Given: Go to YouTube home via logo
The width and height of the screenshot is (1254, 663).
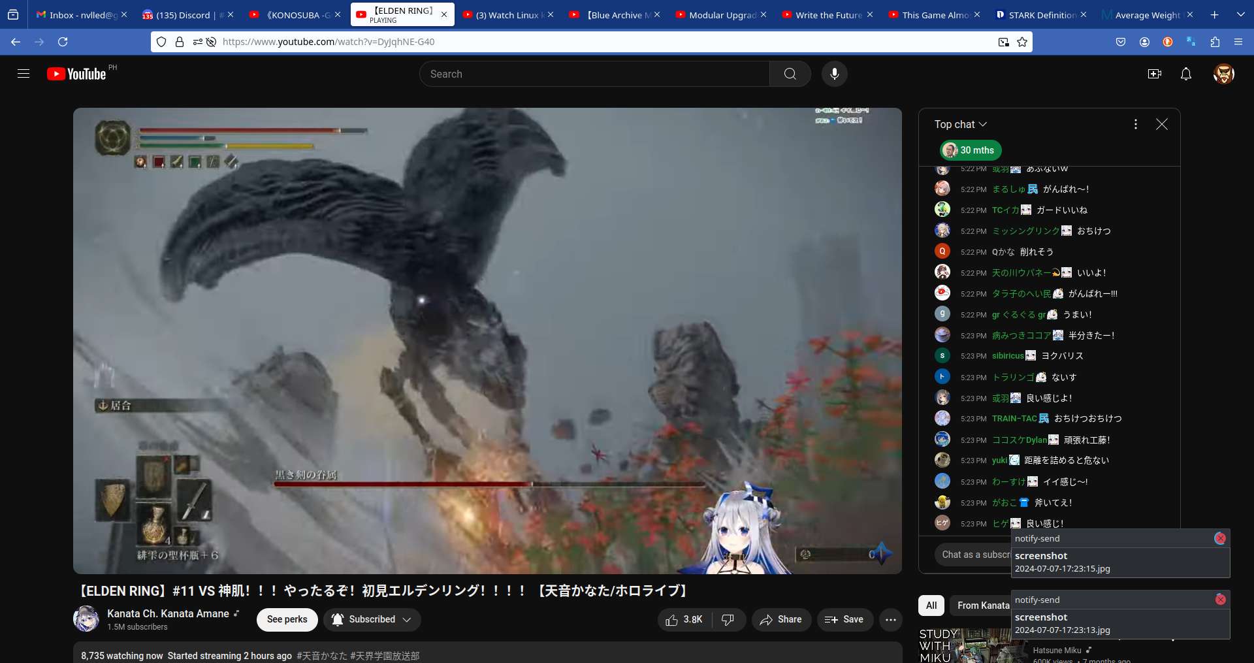Looking at the screenshot, I should [76, 74].
